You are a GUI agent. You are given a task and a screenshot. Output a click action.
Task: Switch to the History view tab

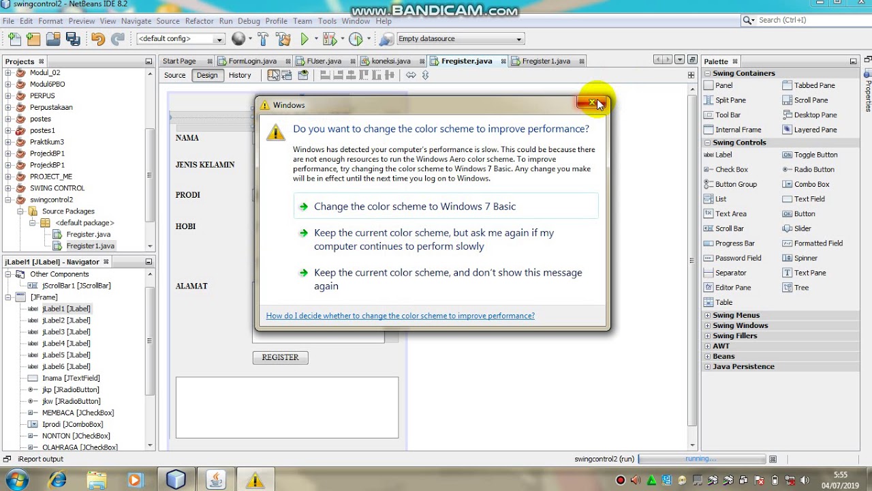(x=240, y=75)
